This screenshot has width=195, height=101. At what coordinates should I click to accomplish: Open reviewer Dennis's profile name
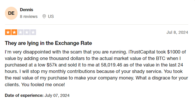tap(26, 10)
